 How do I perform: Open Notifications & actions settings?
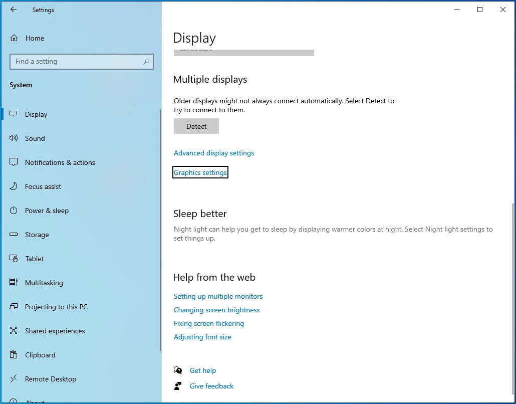pyautogui.click(x=81, y=162)
